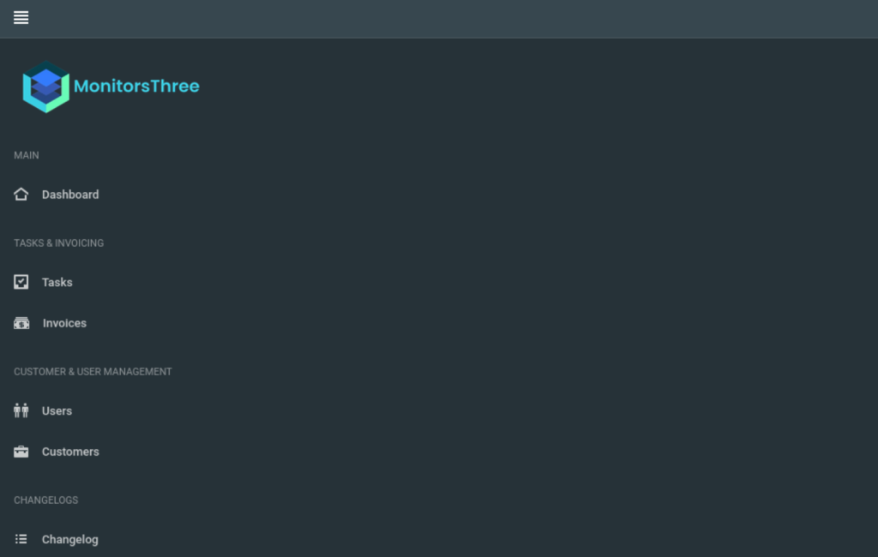The width and height of the screenshot is (878, 557).
Task: Click the Customers briefcase icon
Action: [x=21, y=452]
